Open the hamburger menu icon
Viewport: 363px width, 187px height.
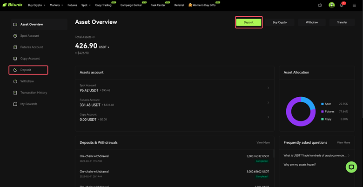point(354,5)
